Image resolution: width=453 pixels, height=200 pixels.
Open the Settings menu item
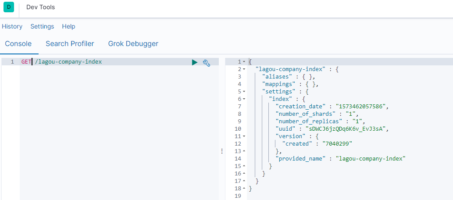[x=42, y=26]
